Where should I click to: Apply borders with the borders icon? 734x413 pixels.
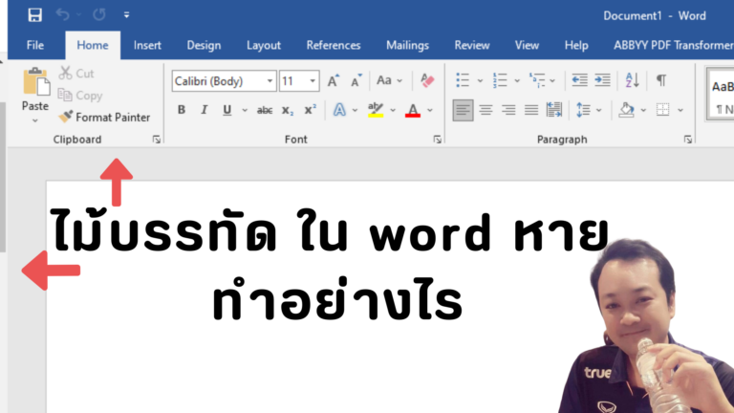(x=663, y=110)
